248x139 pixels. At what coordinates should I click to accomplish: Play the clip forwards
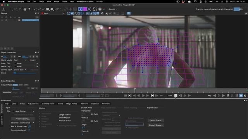coord(148,95)
